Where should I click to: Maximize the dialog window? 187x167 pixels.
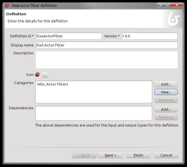click(167, 5)
